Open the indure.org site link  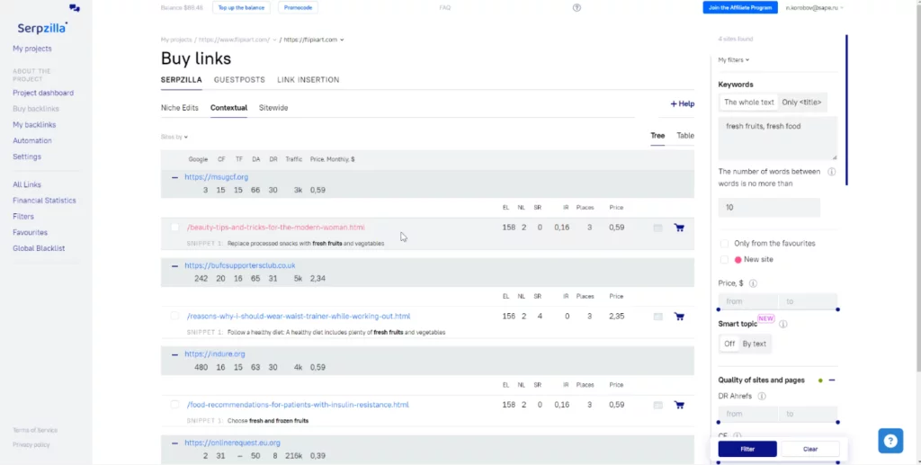pyautogui.click(x=214, y=354)
